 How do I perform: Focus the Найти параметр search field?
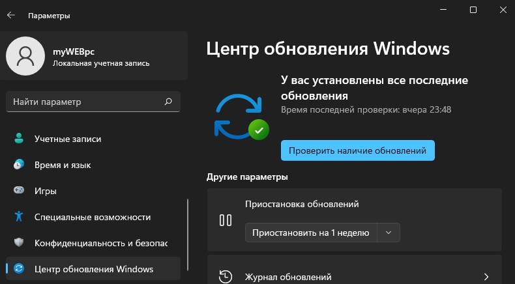(x=93, y=102)
